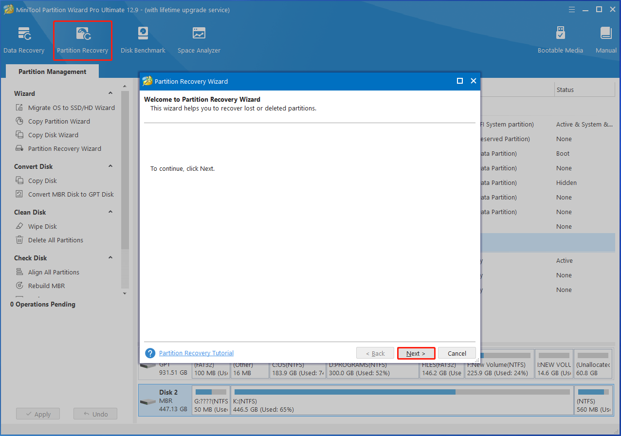This screenshot has height=436, width=621.
Task: Cancel the Partition Recovery Wizard
Action: 457,353
